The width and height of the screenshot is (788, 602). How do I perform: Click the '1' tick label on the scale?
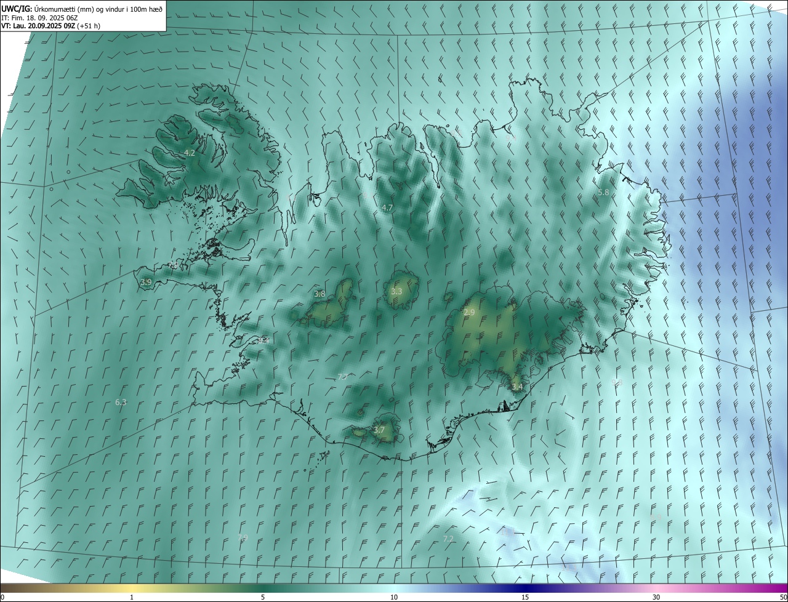132,597
